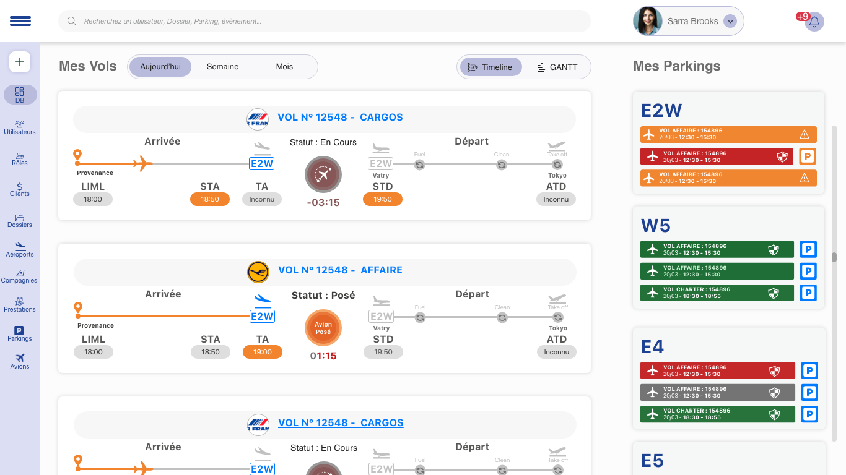Open Clients section with dollar icon
This screenshot has width=846, height=475.
[20, 189]
